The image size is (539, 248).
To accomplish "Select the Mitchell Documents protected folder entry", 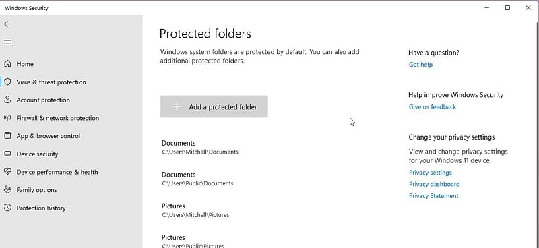I will coord(199,147).
